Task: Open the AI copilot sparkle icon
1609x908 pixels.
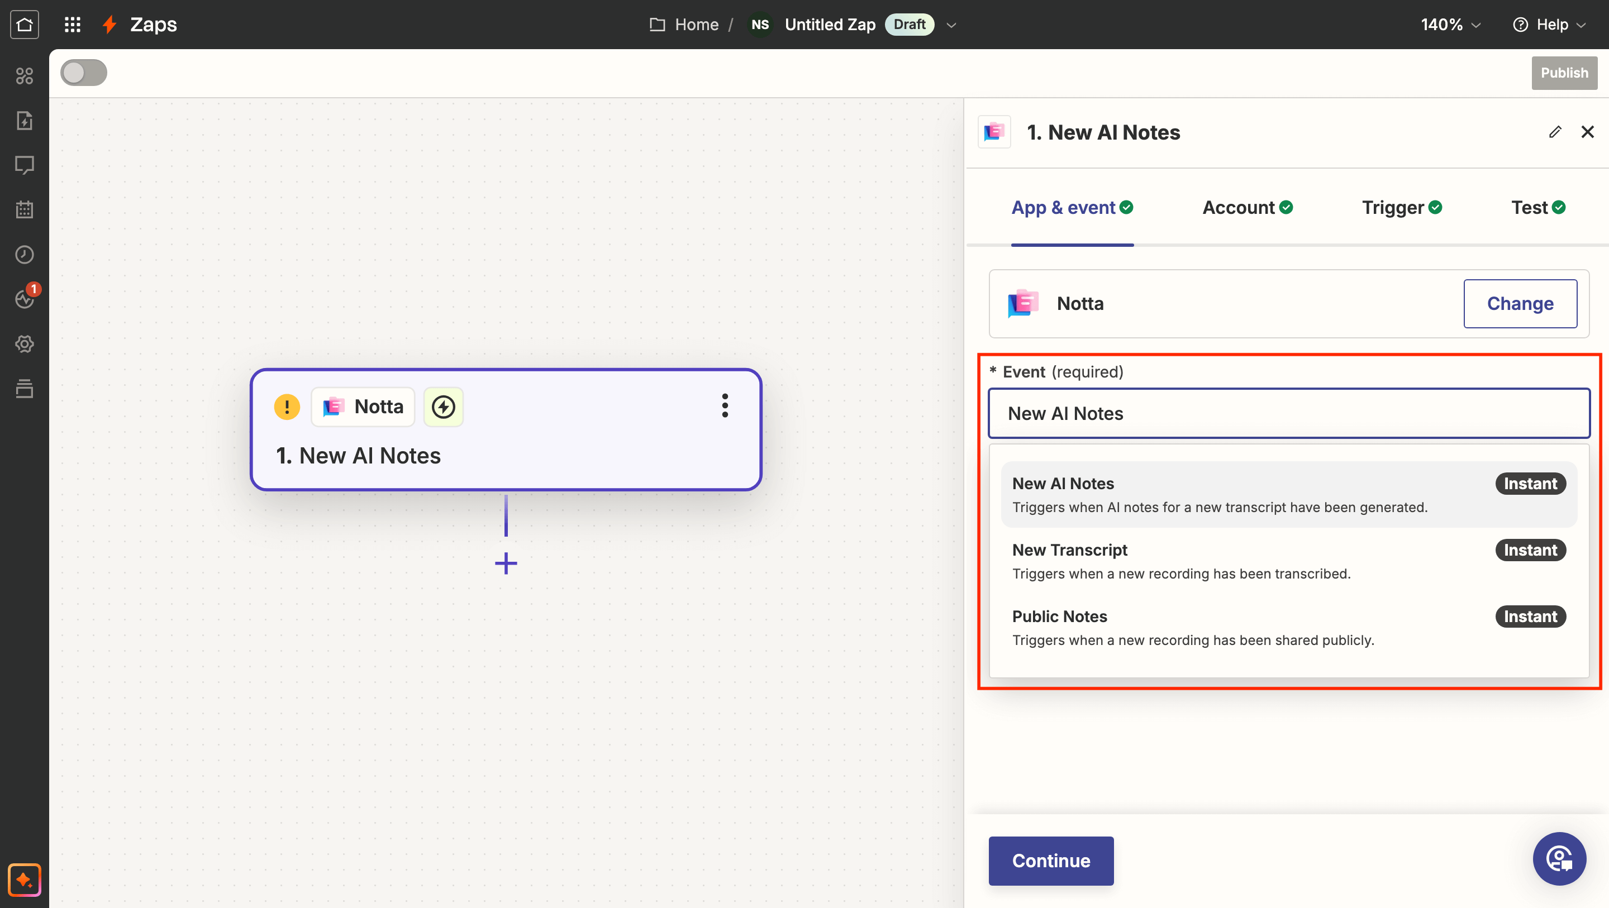Action: click(x=25, y=880)
